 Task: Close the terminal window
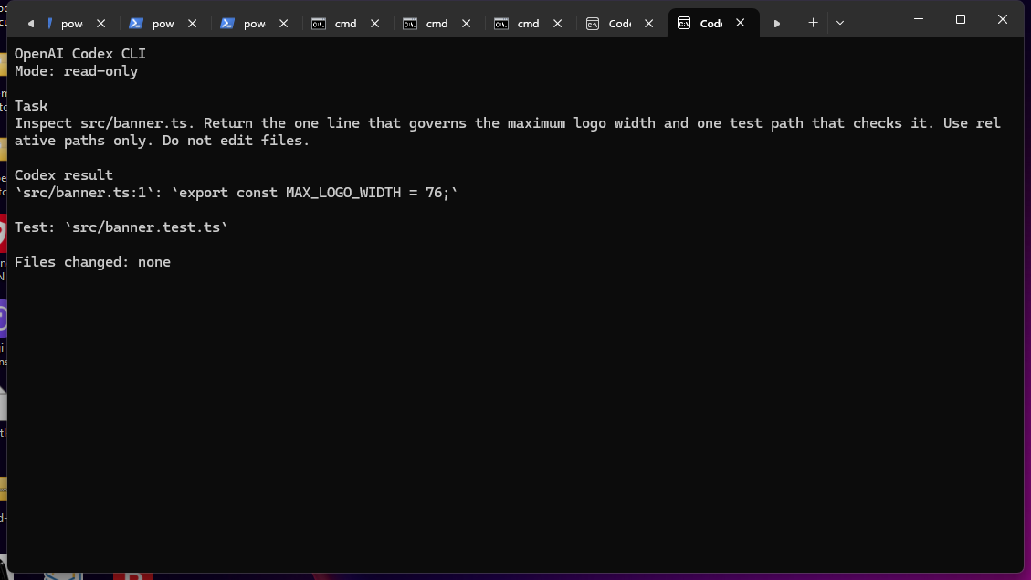point(1003,19)
